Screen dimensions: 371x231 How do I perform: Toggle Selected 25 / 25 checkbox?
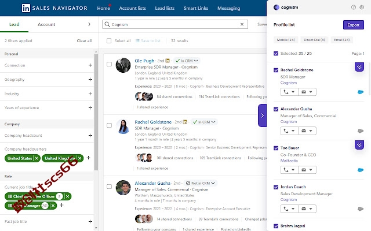coord(276,54)
